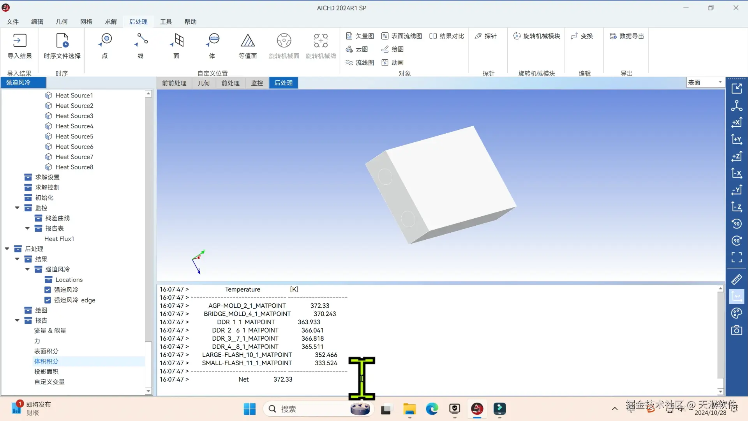Viewport: 748px width, 421px height.
Task: Open the 表面 display mode dropdown
Action: [720, 82]
